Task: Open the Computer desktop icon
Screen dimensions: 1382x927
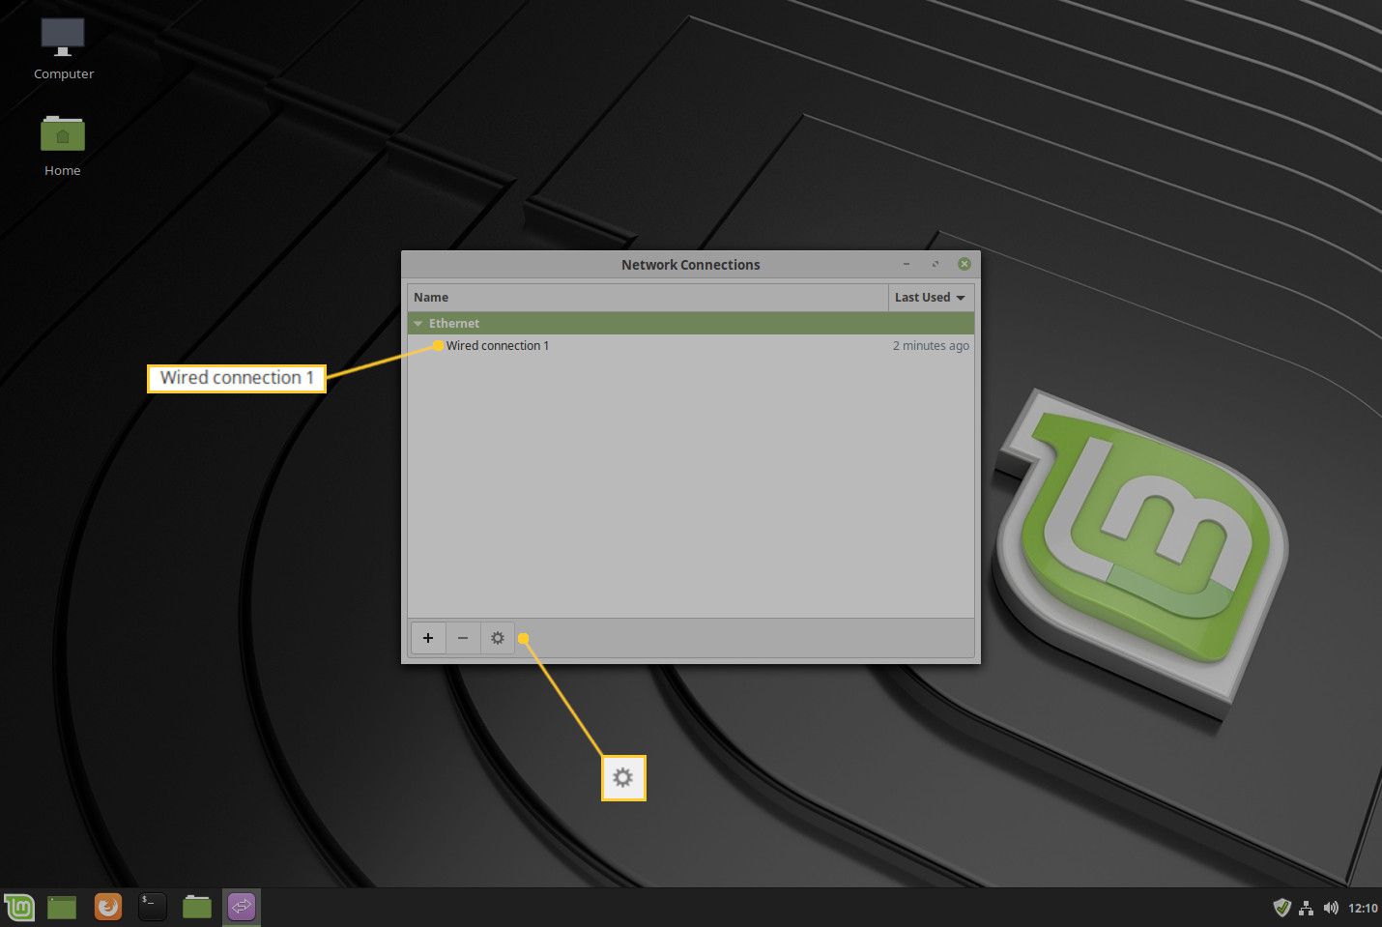Action: pos(64,48)
